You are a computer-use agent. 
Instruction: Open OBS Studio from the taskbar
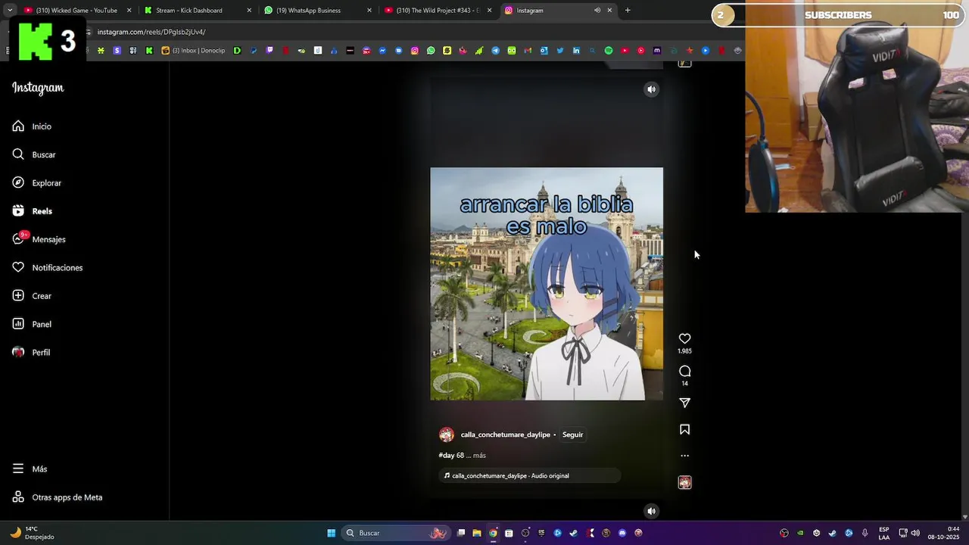click(525, 533)
